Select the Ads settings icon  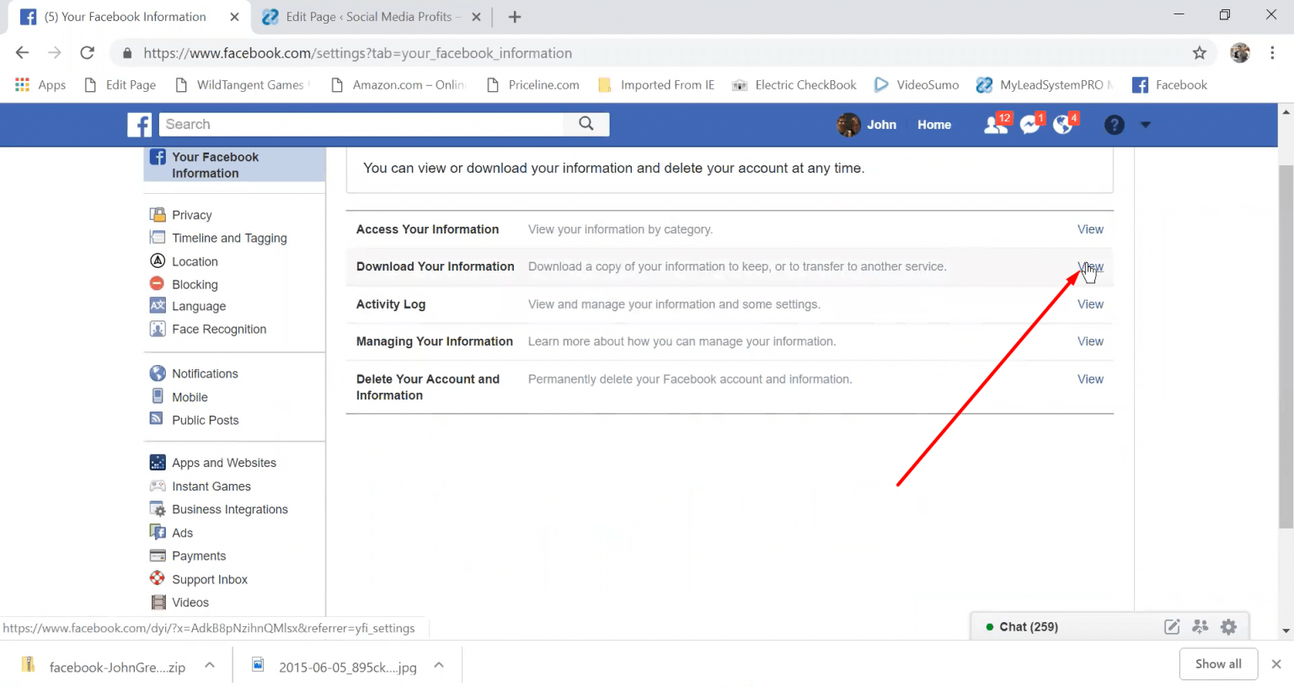158,532
